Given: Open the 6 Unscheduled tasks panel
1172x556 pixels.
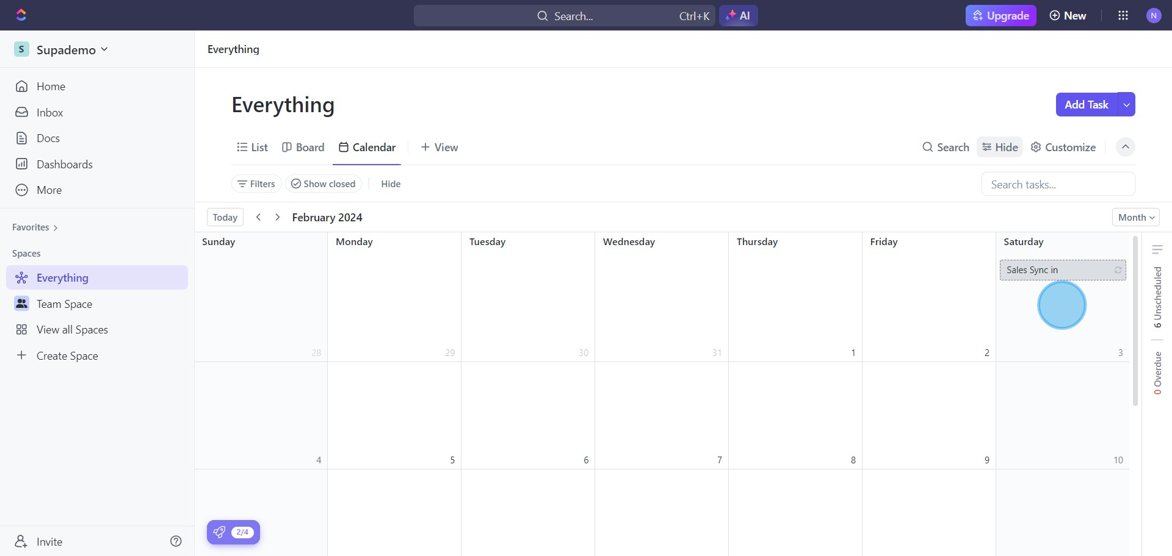Looking at the screenshot, I should (1157, 297).
